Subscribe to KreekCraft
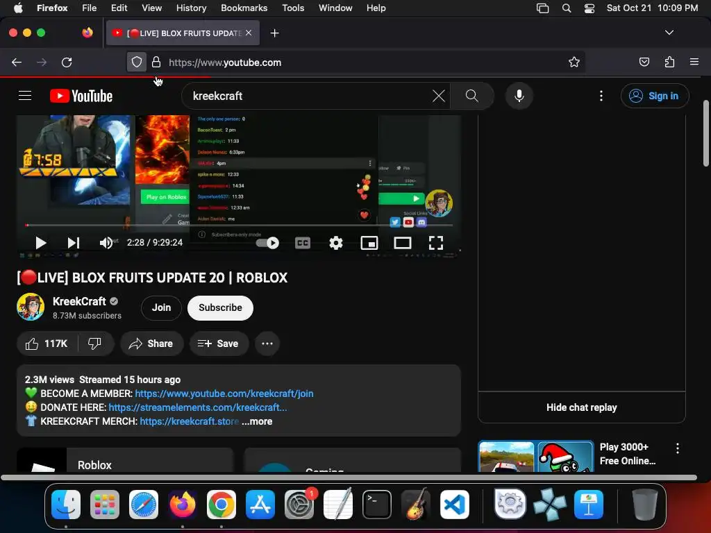The width and height of the screenshot is (711, 533). coord(220,307)
